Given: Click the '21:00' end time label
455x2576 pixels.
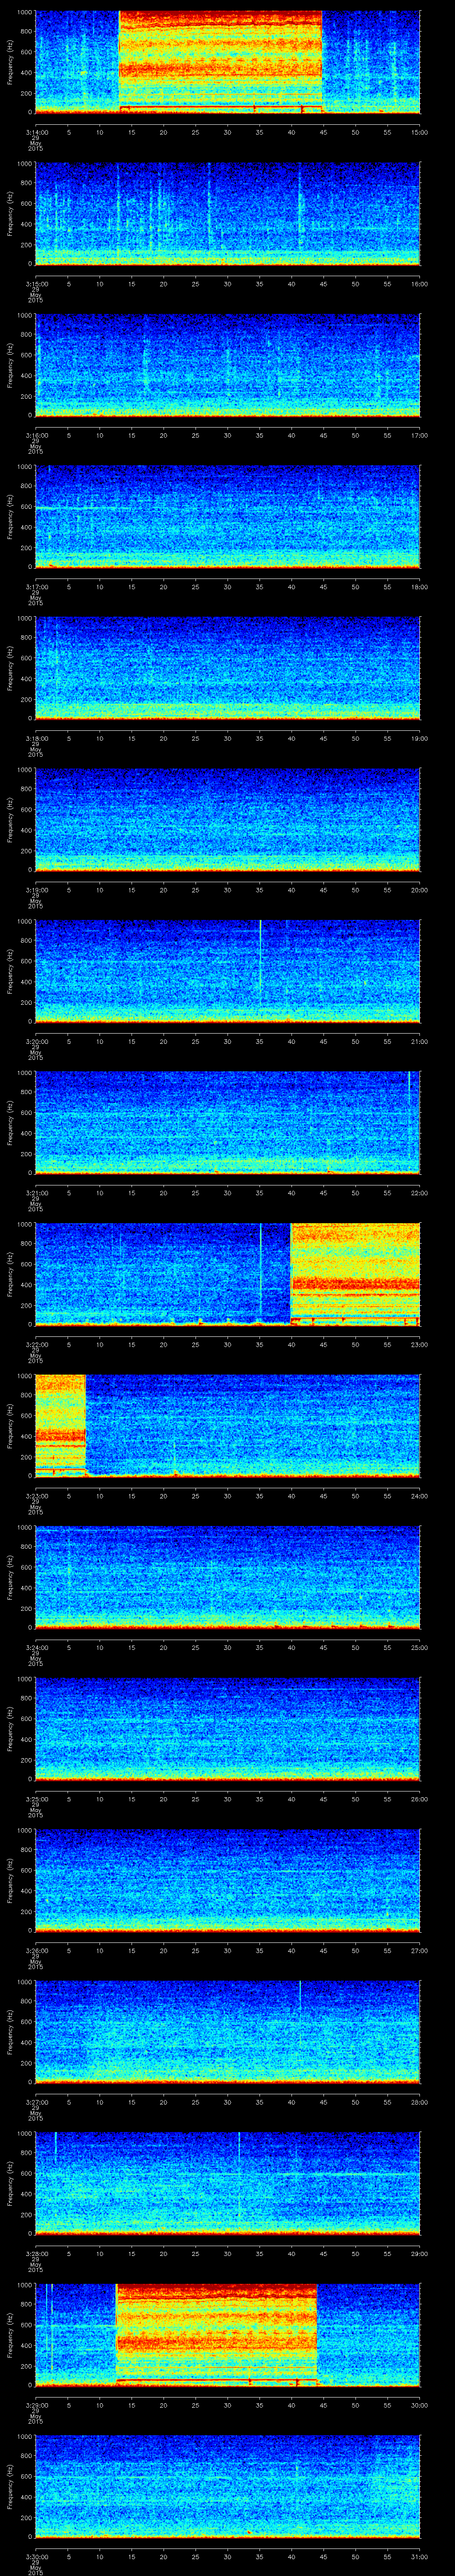Looking at the screenshot, I should click(x=419, y=1041).
